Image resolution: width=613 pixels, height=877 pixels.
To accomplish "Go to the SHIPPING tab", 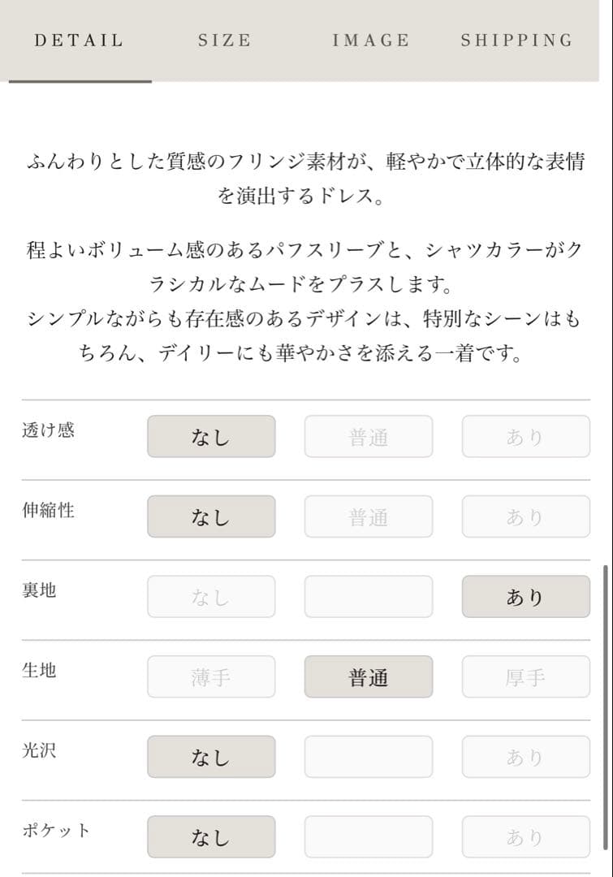I will click(516, 41).
